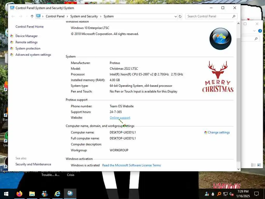Click the people icon on the taskbar
Image resolution: width=265 pixels, height=199 pixels.
point(45,194)
